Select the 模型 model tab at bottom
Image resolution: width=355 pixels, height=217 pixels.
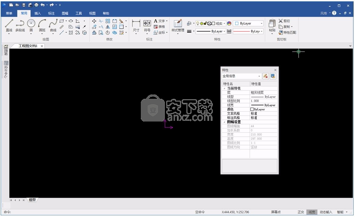32,200
